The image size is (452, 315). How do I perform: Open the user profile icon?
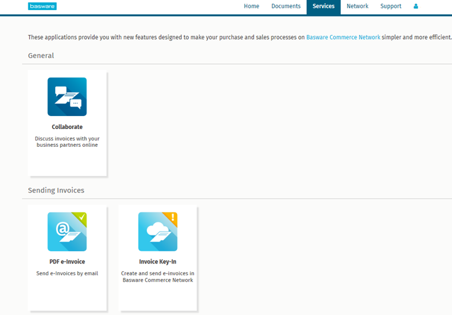(x=416, y=6)
